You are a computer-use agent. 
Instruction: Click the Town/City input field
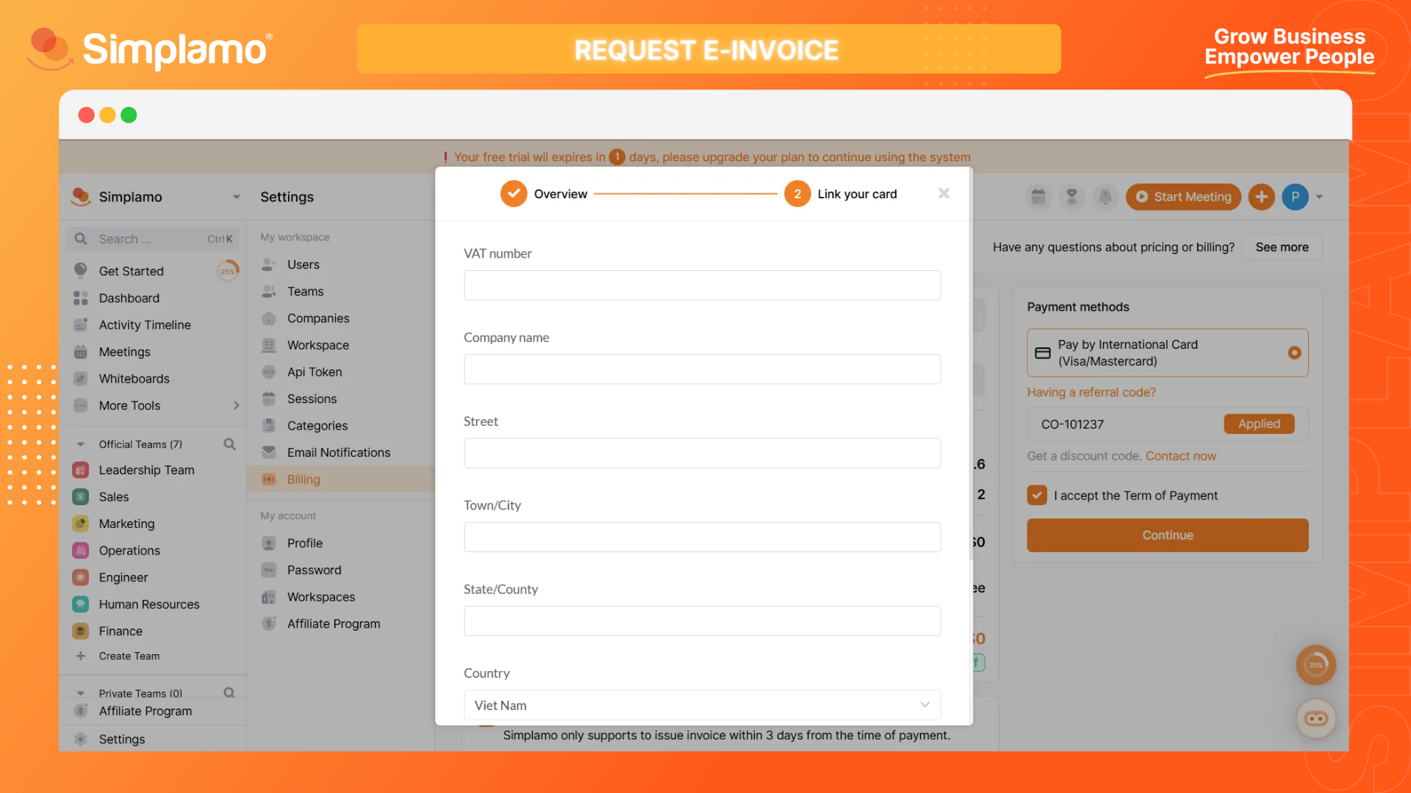702,537
